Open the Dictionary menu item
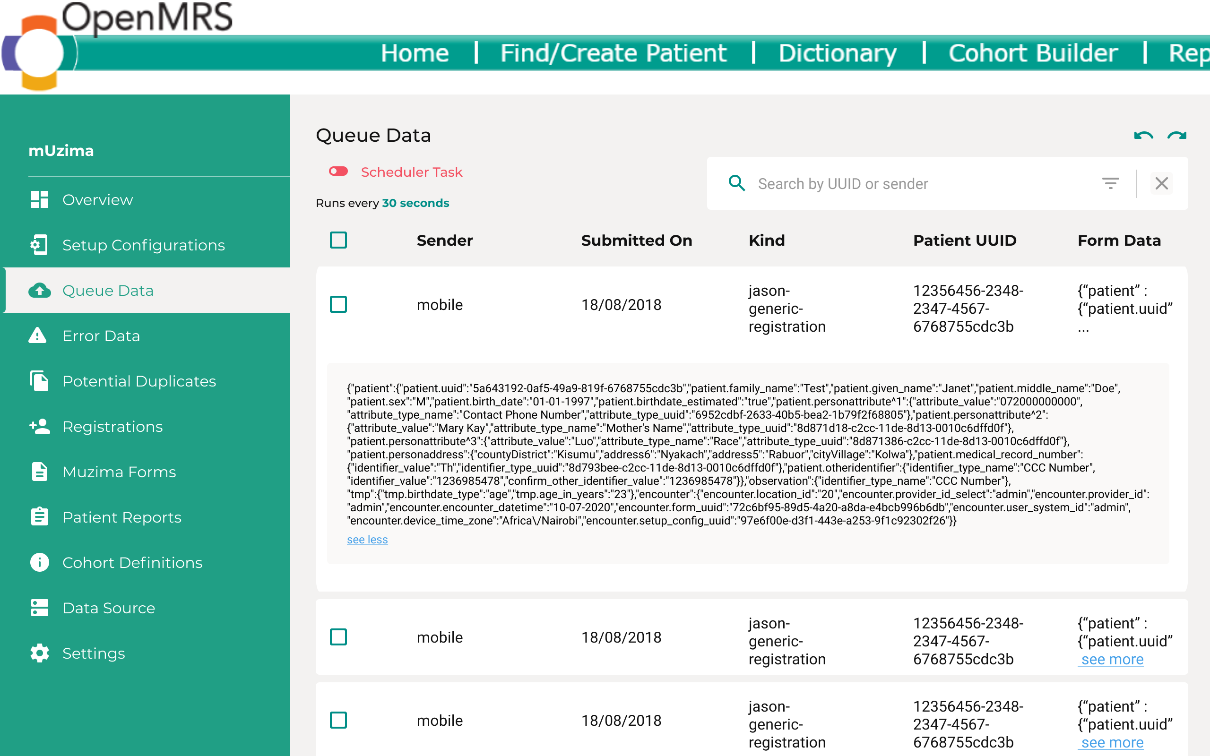Image resolution: width=1210 pixels, height=756 pixels. (838, 53)
